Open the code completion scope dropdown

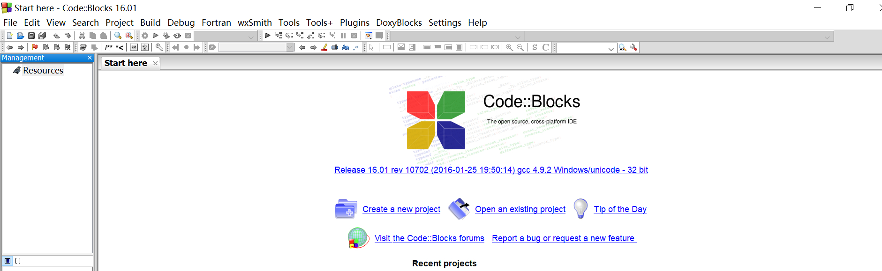(457, 36)
